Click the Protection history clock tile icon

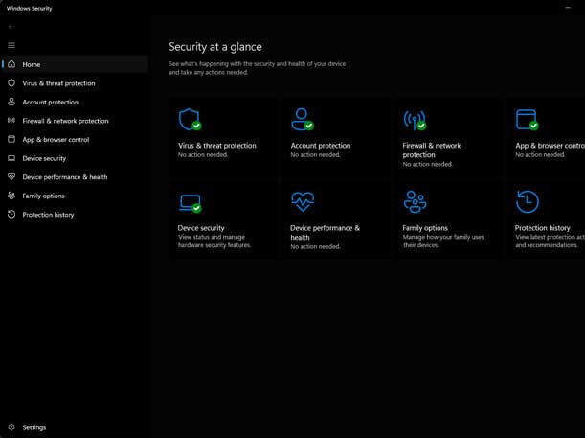point(527,201)
